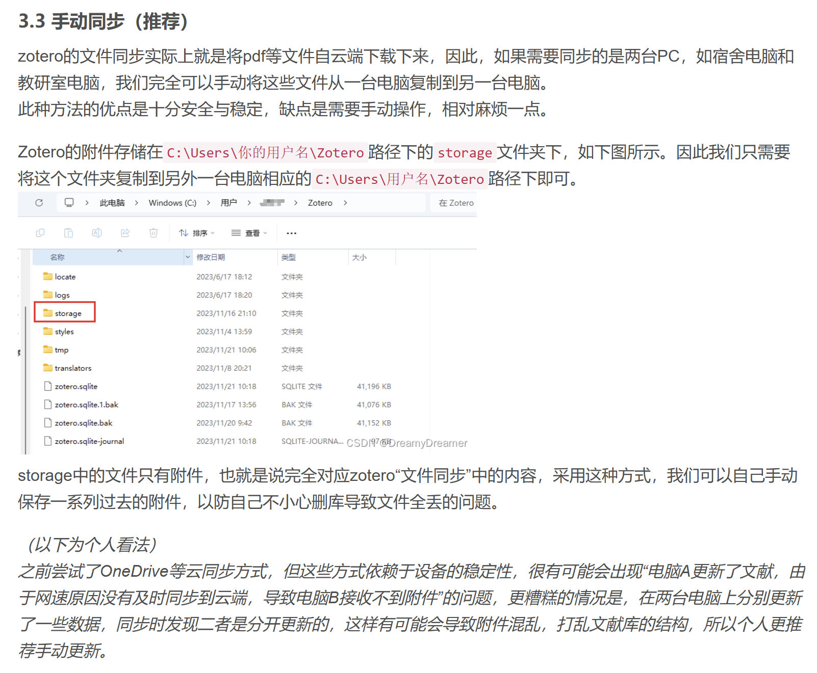Expand chevron before Zotero in breadcrumb
817x673 pixels.
295,203
